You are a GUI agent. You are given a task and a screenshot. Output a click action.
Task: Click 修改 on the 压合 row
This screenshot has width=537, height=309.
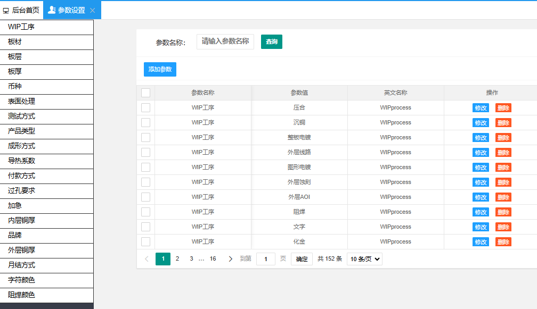(481, 107)
